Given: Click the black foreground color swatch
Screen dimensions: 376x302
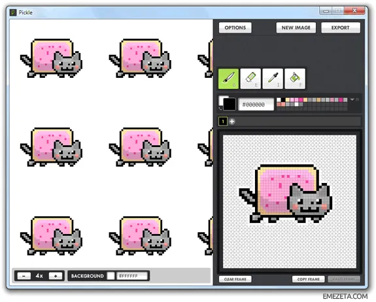Looking at the screenshot, I should click(230, 105).
